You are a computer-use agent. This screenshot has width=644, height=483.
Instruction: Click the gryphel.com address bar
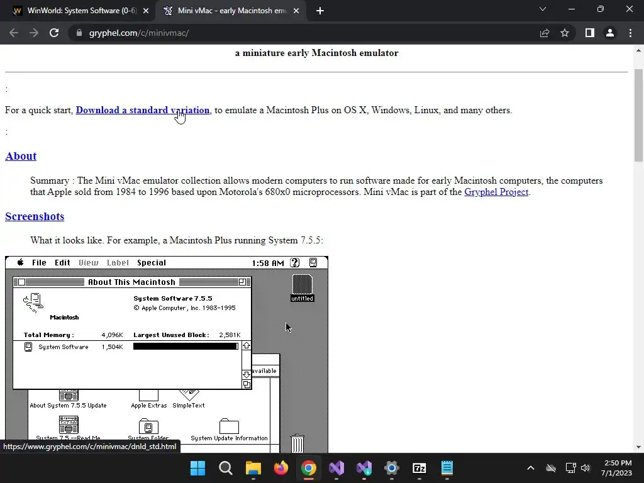(304, 33)
